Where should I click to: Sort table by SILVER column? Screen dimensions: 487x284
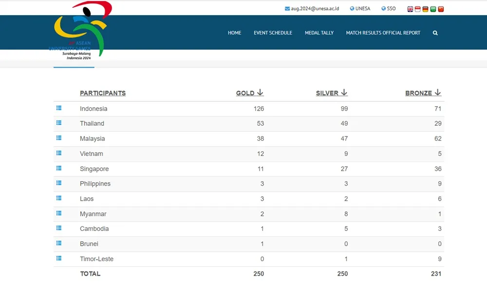point(331,93)
